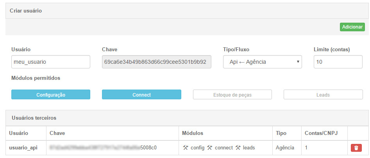Enable the Leads module
The width and height of the screenshot is (370, 158).
click(323, 95)
